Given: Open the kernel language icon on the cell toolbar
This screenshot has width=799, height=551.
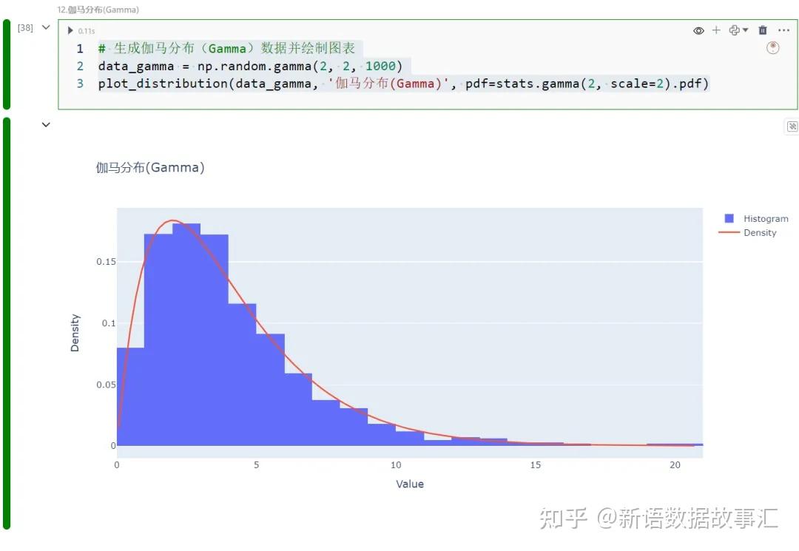Looking at the screenshot, I should click(x=734, y=30).
